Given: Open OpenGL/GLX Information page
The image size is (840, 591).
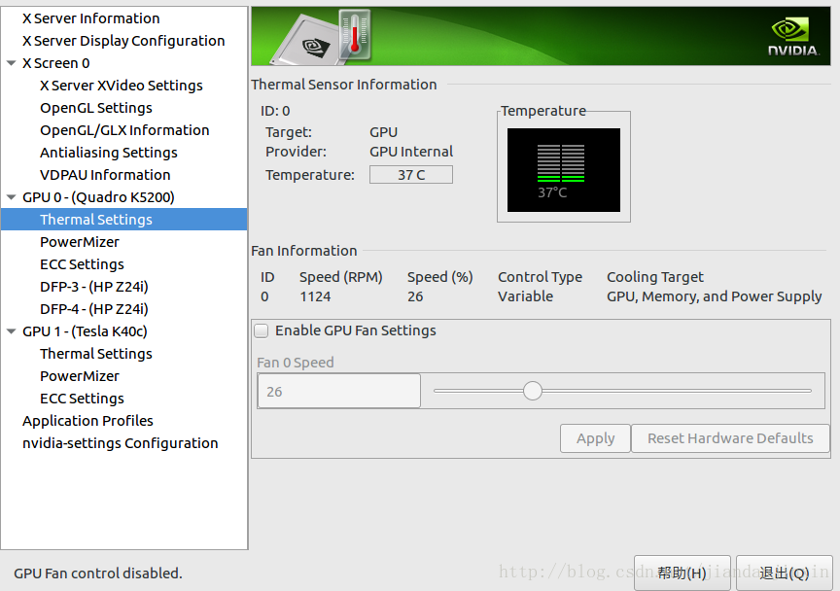Looking at the screenshot, I should (124, 130).
